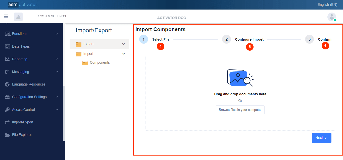
Task: Click Browse files in your computer
Action: (240, 110)
